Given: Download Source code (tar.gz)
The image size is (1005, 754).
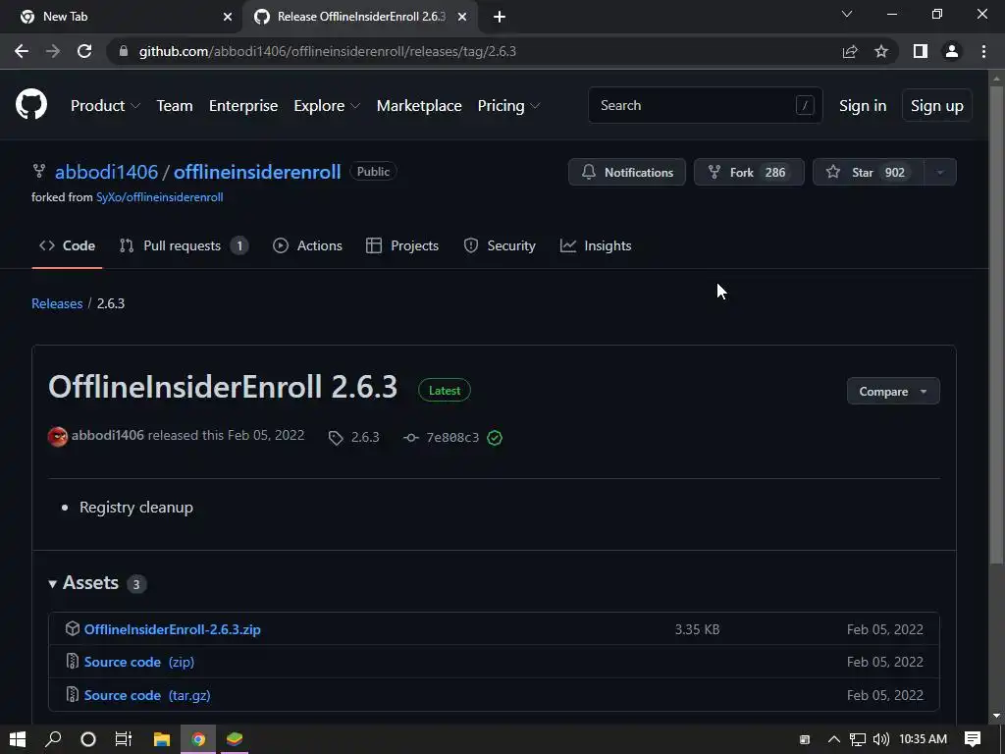Looking at the screenshot, I should pyautogui.click(x=147, y=695).
